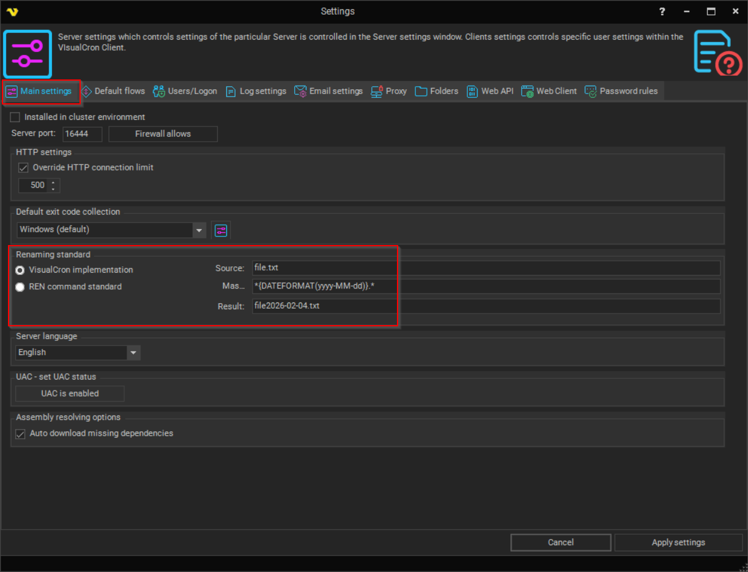Open exit code collection settings icon
Screen dimensions: 748x572
click(x=221, y=230)
